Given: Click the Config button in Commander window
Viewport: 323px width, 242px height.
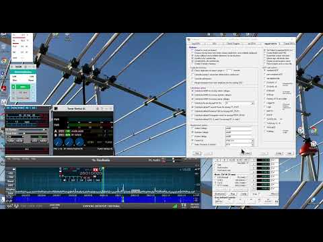Looking at the screenshot, I should pos(244,194).
